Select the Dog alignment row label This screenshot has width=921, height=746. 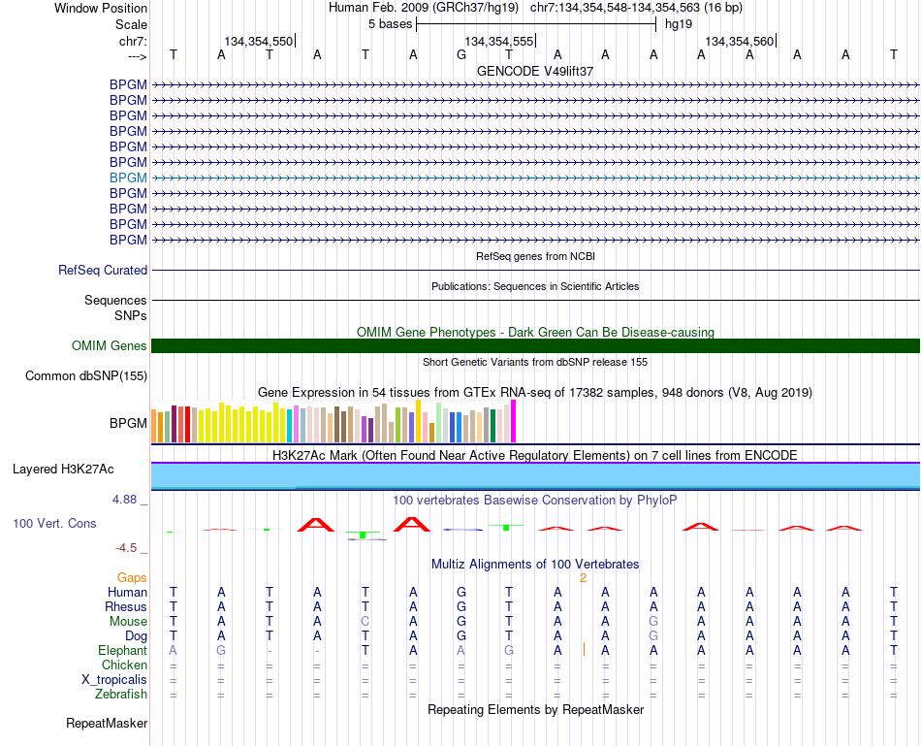(137, 636)
